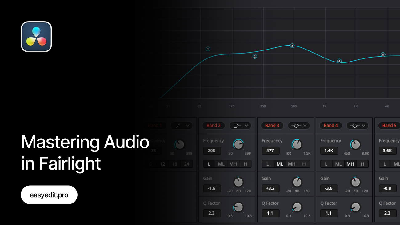Toggle Band 5 button

(x=389, y=126)
